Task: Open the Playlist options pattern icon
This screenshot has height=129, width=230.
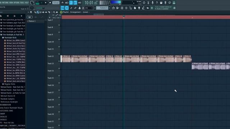Action: pos(61,12)
